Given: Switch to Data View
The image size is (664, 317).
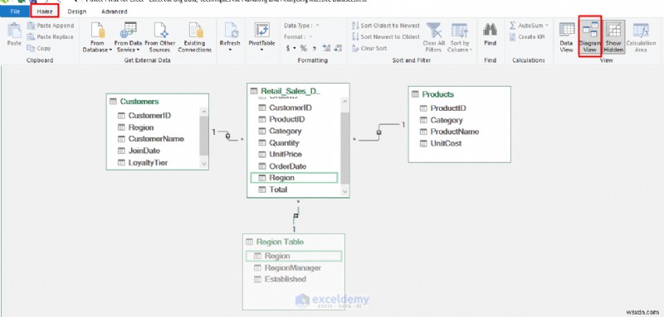Looking at the screenshot, I should pyautogui.click(x=567, y=37).
